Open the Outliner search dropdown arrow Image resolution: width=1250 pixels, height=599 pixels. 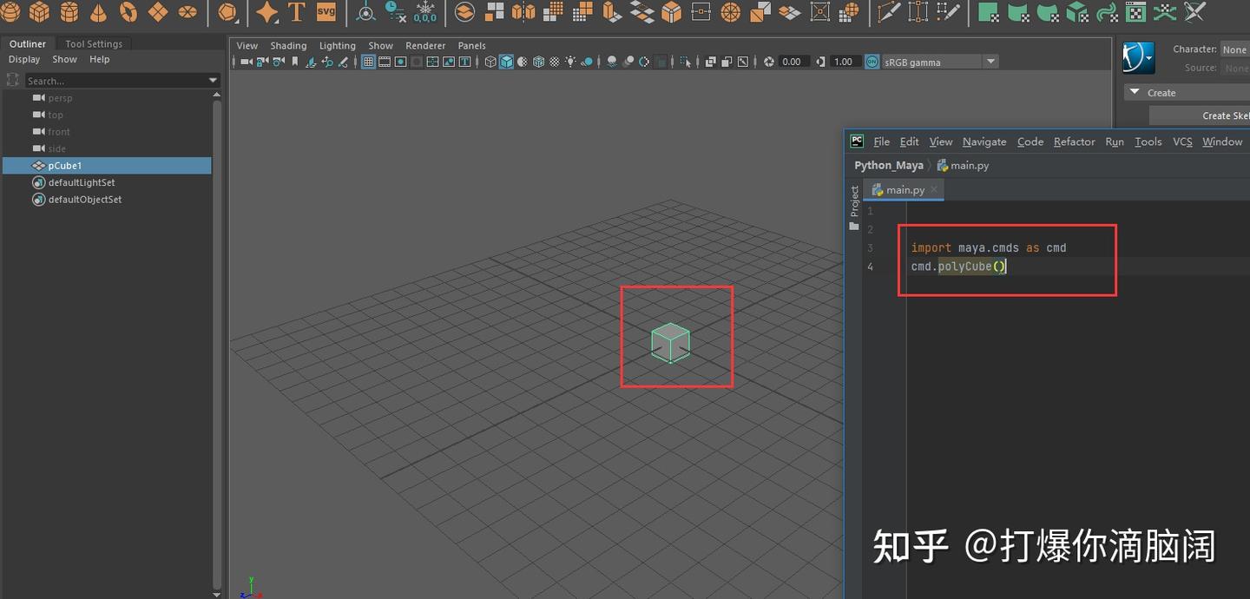click(x=212, y=79)
